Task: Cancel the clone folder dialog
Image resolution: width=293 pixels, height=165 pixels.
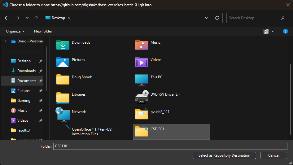Action: (274, 155)
